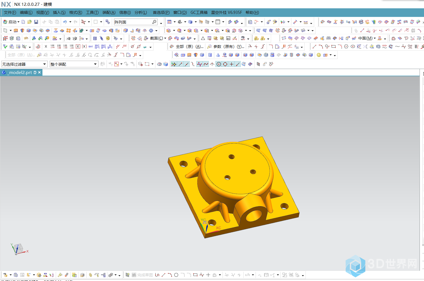
Task: Toggle the existing point plus snap
Action: (231, 64)
